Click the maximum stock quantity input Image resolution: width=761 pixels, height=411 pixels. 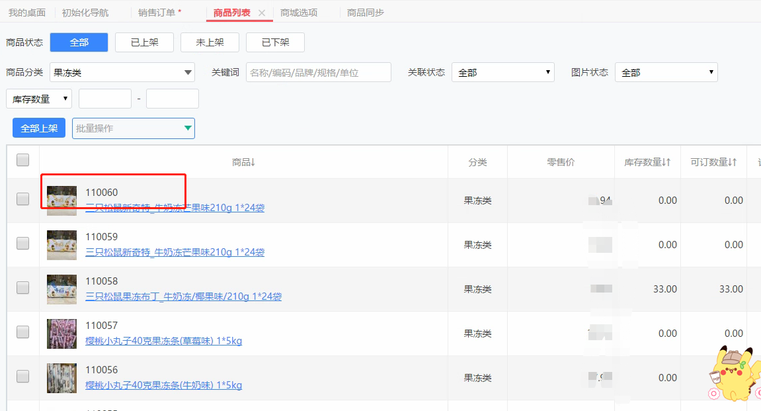pos(173,99)
